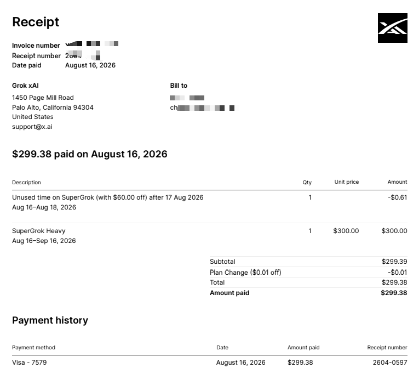Click the Plan Change ($0.01 off) row

pyautogui.click(x=308, y=273)
